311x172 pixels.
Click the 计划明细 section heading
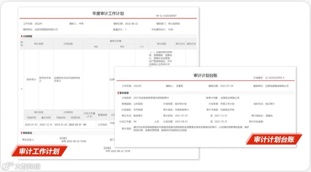(x=27, y=36)
